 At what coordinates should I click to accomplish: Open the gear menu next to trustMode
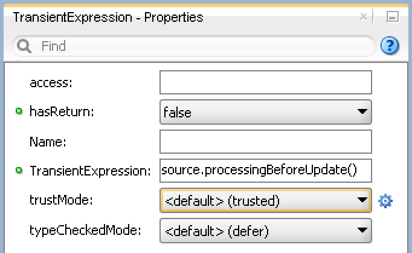point(385,201)
